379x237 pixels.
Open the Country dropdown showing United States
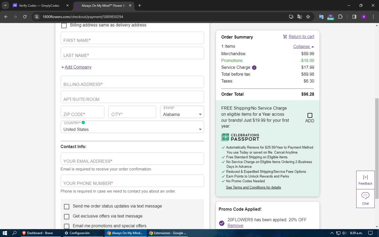coord(132,127)
